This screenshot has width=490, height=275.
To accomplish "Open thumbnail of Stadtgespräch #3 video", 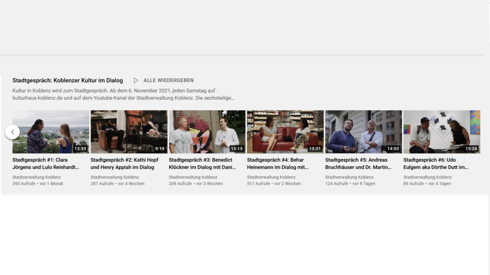I will [207, 132].
